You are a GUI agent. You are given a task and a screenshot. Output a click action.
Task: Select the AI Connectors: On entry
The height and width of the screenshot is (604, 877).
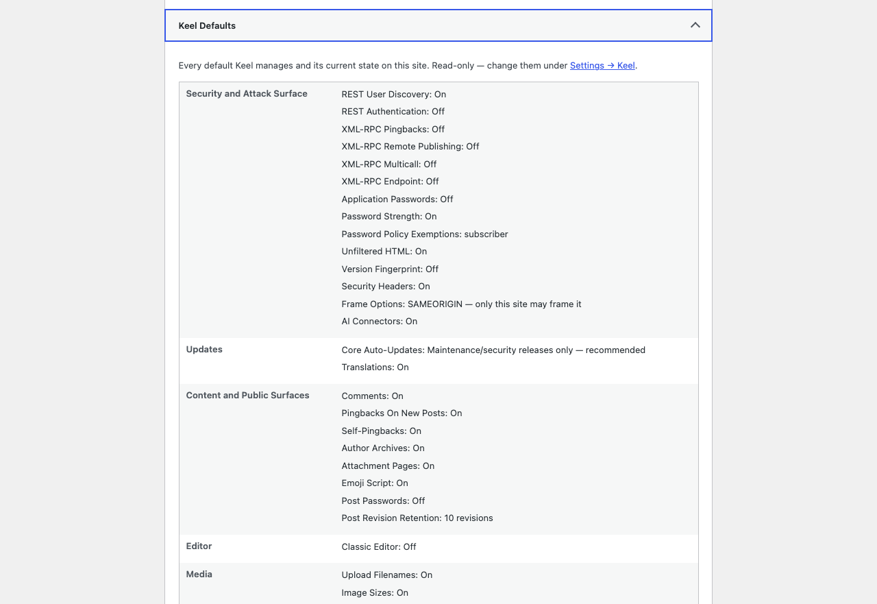(x=380, y=322)
